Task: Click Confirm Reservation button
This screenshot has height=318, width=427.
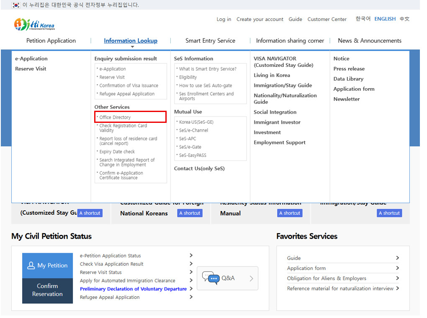Action: click(47, 290)
